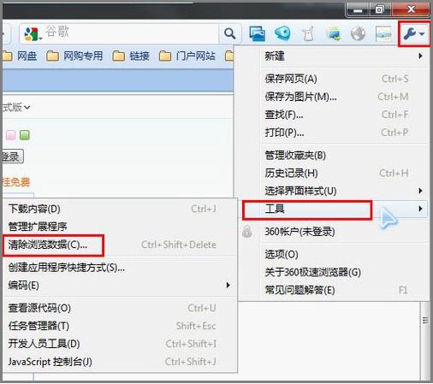Viewport: 433px width, 384px height.
Task: Pick the green color swatch
Action: [x=25, y=135]
